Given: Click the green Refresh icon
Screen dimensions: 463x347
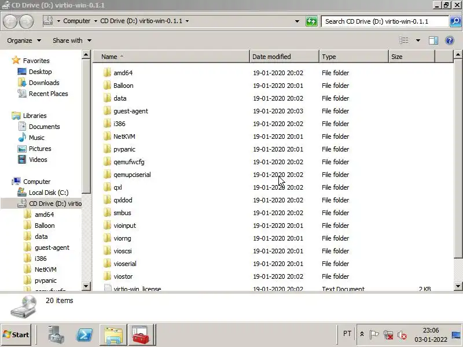Looking at the screenshot, I should tap(311, 21).
